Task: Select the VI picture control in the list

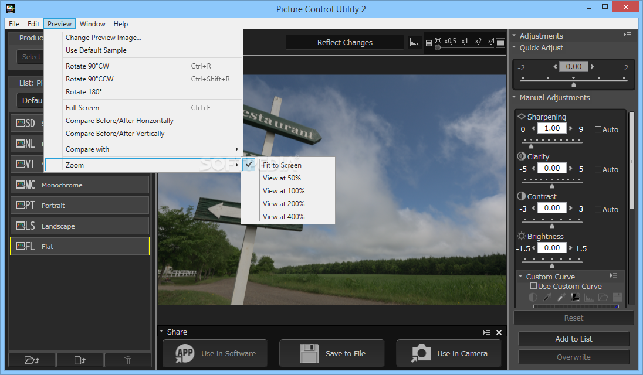Action: [x=26, y=164]
